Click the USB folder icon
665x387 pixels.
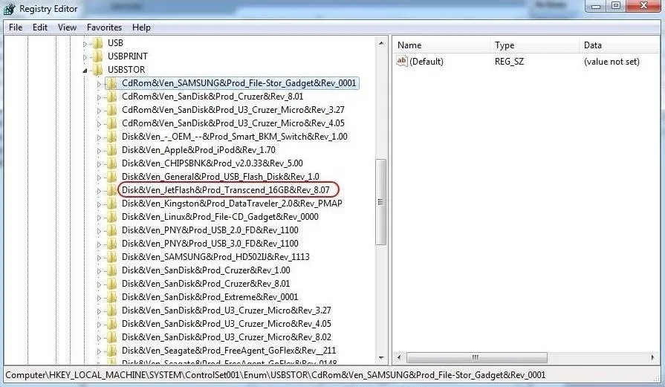coord(98,43)
